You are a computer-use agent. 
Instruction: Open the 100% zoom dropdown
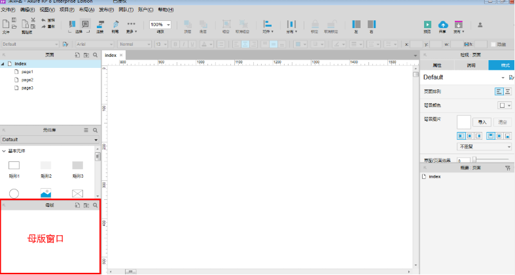[x=160, y=25]
